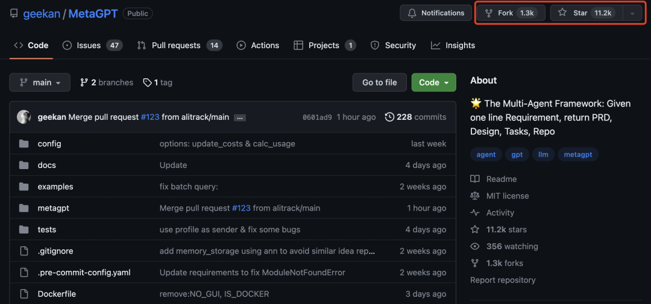
Task: Open the main branch selector dropdown
Action: pos(40,82)
